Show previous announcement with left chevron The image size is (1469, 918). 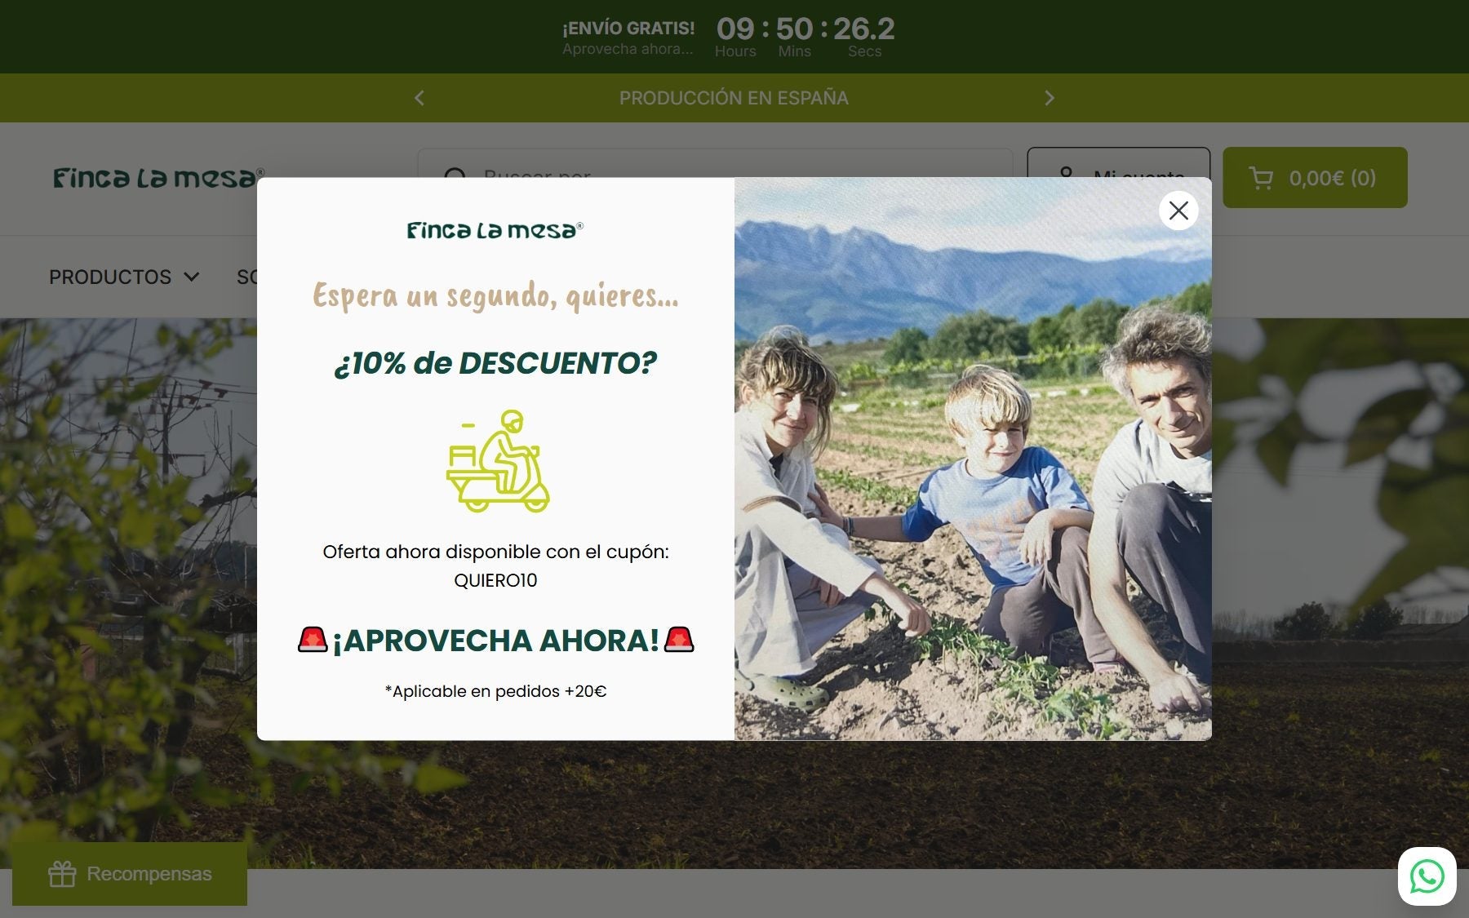click(419, 98)
